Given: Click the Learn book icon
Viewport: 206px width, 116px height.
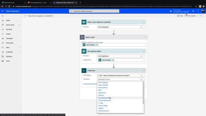Looking at the screenshot, I should (3, 61).
